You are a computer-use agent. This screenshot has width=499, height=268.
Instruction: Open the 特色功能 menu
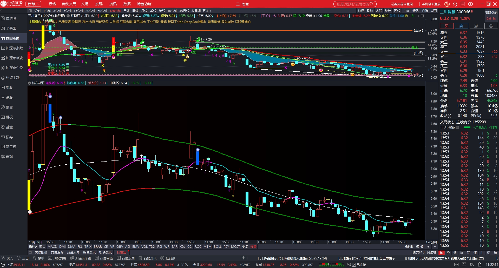point(144,4)
